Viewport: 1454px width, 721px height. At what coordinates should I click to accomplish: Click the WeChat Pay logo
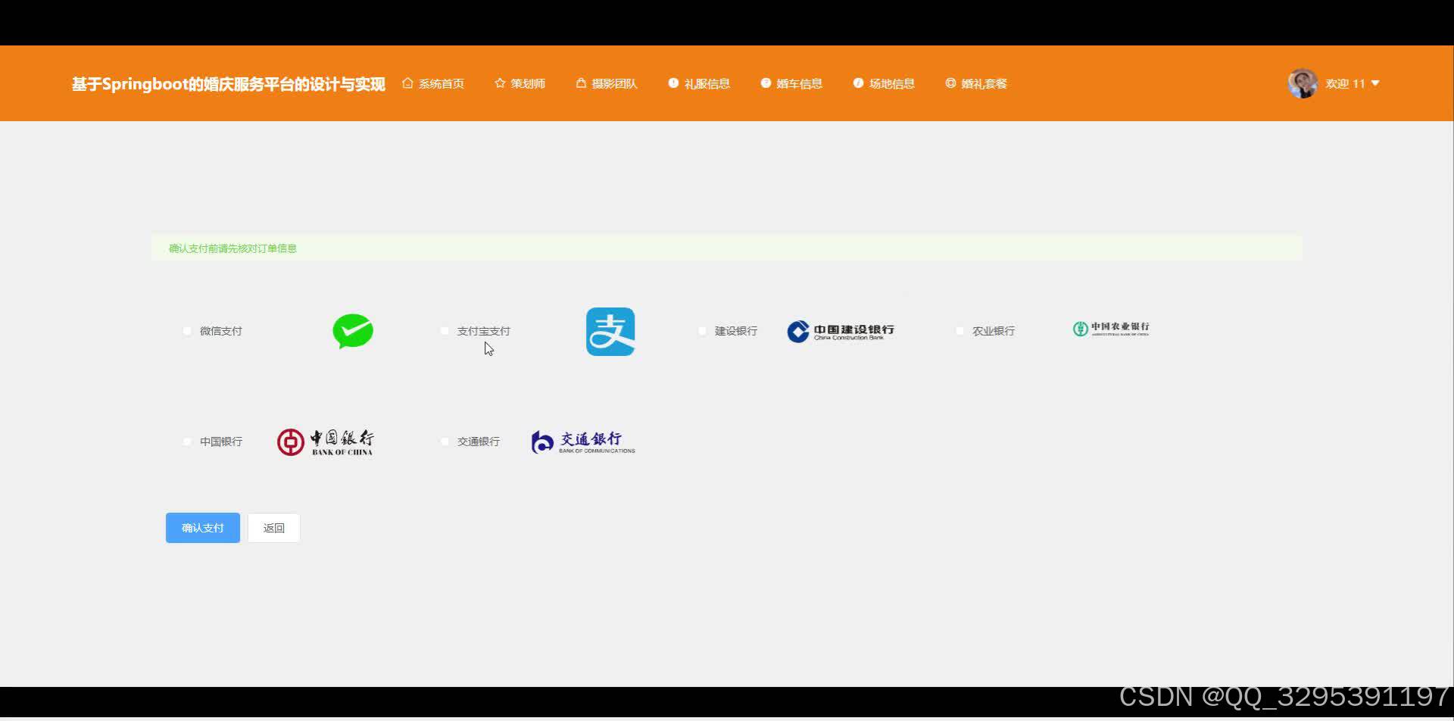(x=353, y=331)
